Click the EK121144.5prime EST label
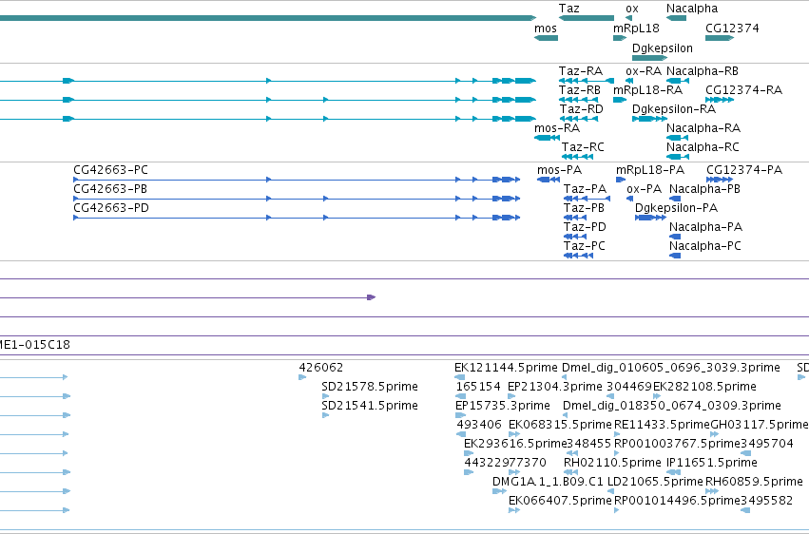This screenshot has width=809, height=534. pos(506,368)
